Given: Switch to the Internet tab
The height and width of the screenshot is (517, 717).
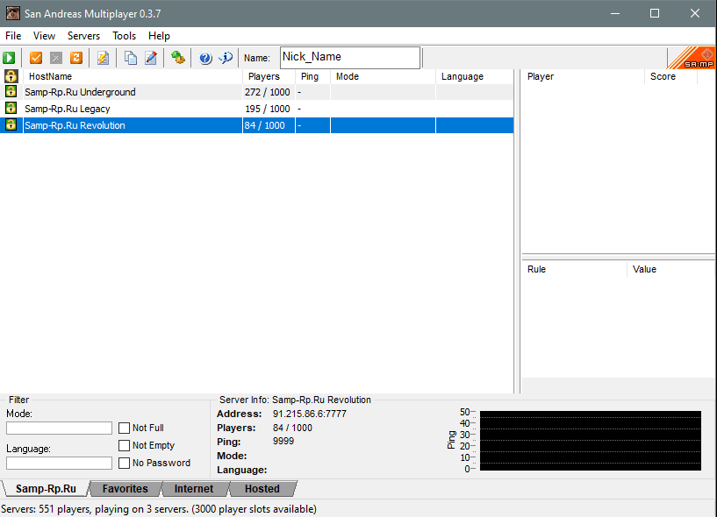Looking at the screenshot, I should [194, 489].
